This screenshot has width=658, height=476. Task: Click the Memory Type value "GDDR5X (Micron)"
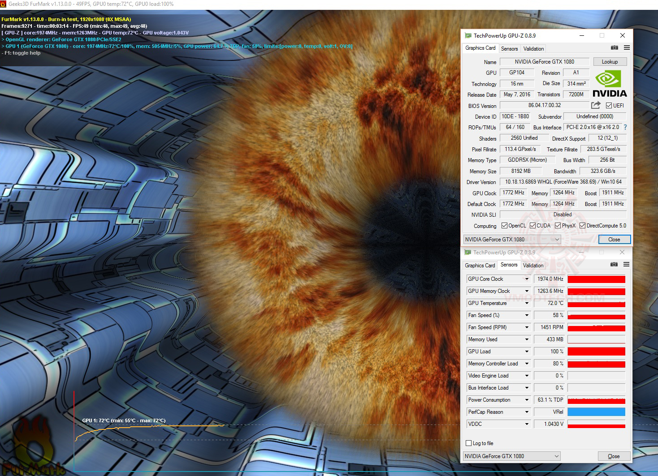(528, 160)
